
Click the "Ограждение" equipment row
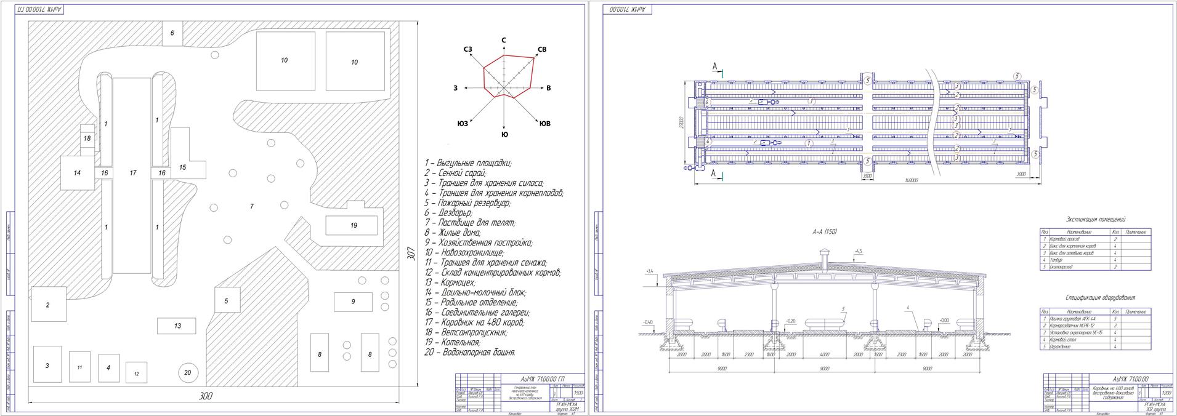pos(1096,347)
